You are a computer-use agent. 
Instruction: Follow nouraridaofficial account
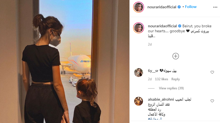[191, 7]
